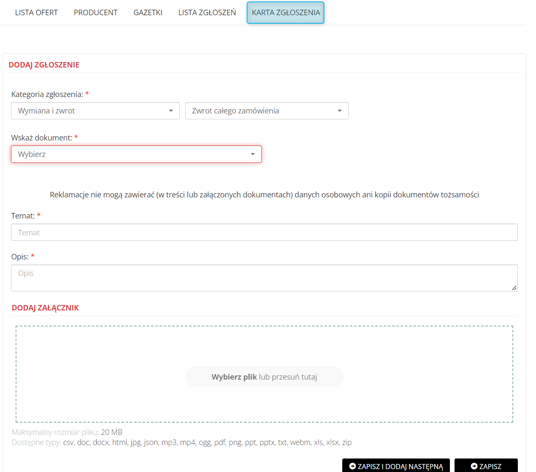536x472 pixels.
Task: Click the Dostępne typy file list text
Action: [x=181, y=442]
